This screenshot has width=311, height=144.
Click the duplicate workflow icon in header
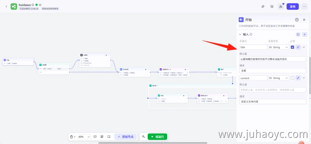263,7
